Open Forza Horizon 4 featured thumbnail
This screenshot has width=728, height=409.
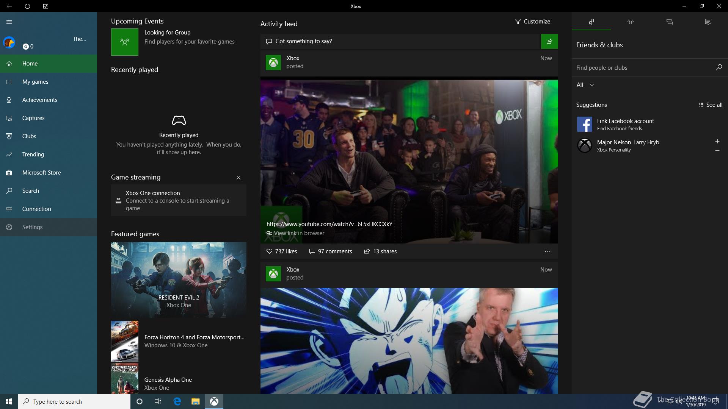click(125, 341)
